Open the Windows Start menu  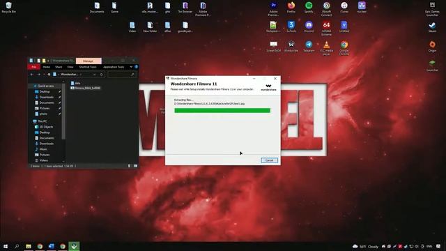(6, 246)
